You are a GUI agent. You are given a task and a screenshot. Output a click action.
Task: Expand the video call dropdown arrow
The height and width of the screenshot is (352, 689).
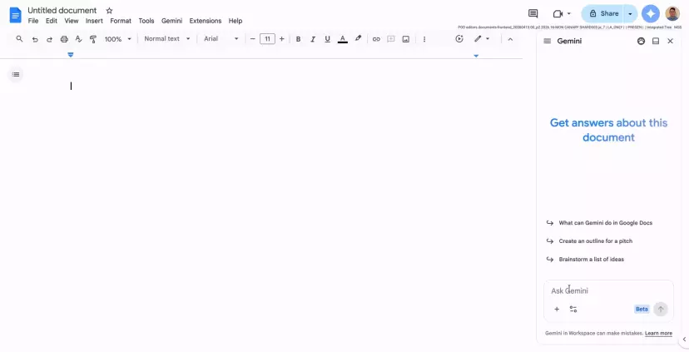pos(569,13)
